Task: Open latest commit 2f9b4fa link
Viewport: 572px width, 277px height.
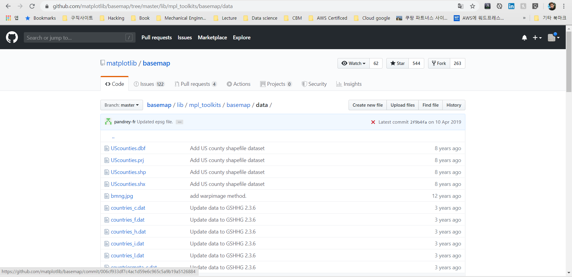Action: pyautogui.click(x=418, y=122)
